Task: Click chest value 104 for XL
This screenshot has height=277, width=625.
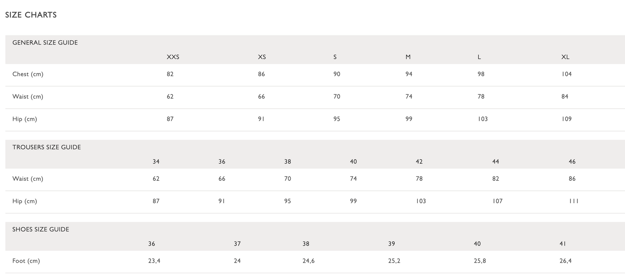Action: coord(567,74)
